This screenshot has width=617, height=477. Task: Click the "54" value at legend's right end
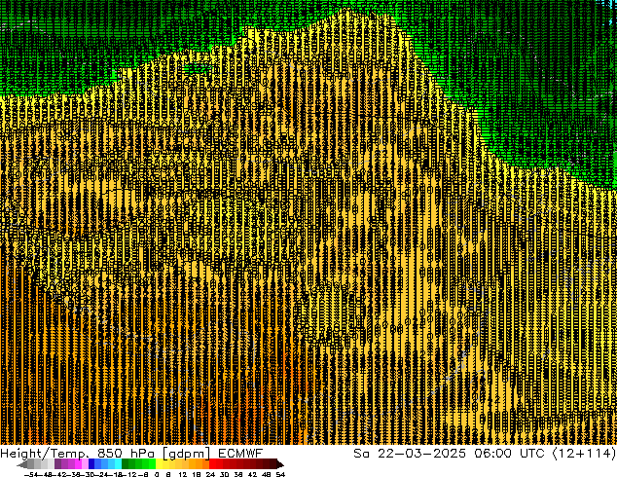(280, 474)
